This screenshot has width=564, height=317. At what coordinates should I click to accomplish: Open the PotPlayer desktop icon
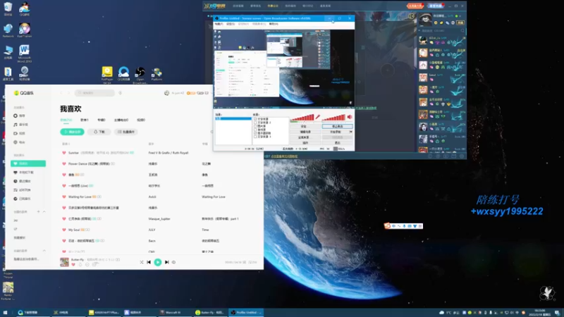click(107, 75)
